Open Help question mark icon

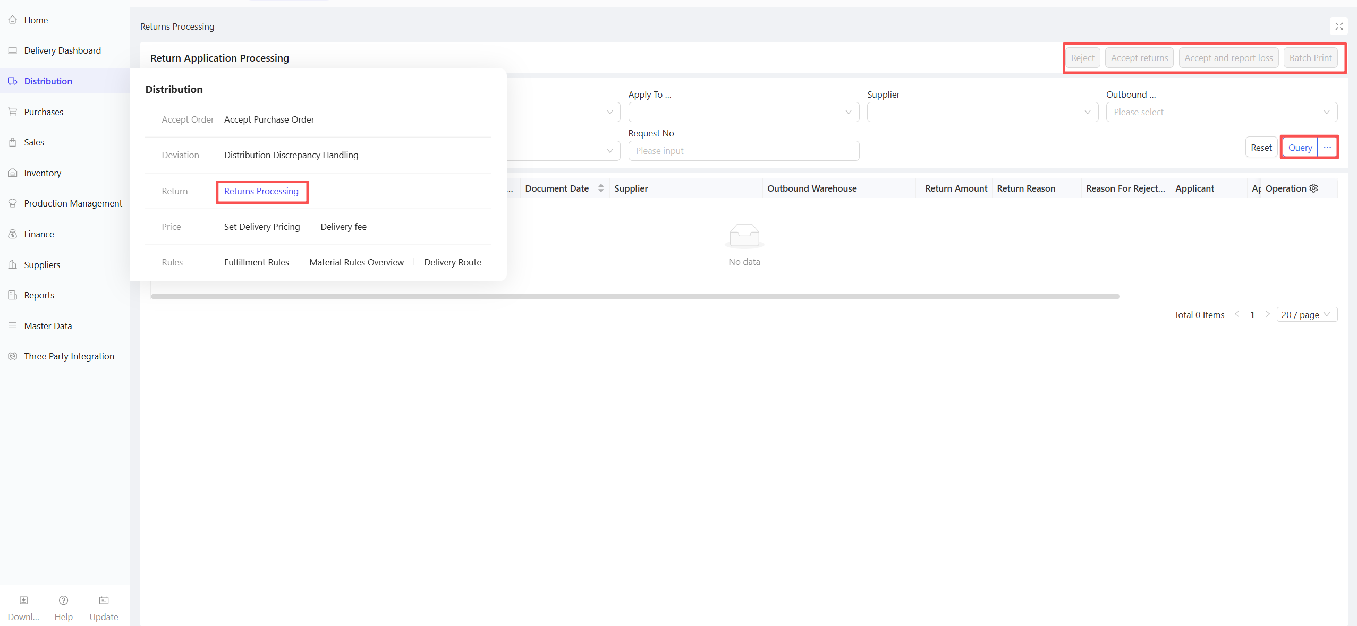click(x=63, y=600)
